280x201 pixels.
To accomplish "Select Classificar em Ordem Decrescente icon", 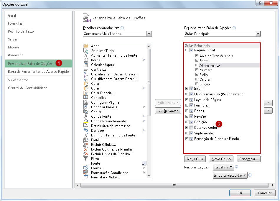I will [x=86, y=79].
